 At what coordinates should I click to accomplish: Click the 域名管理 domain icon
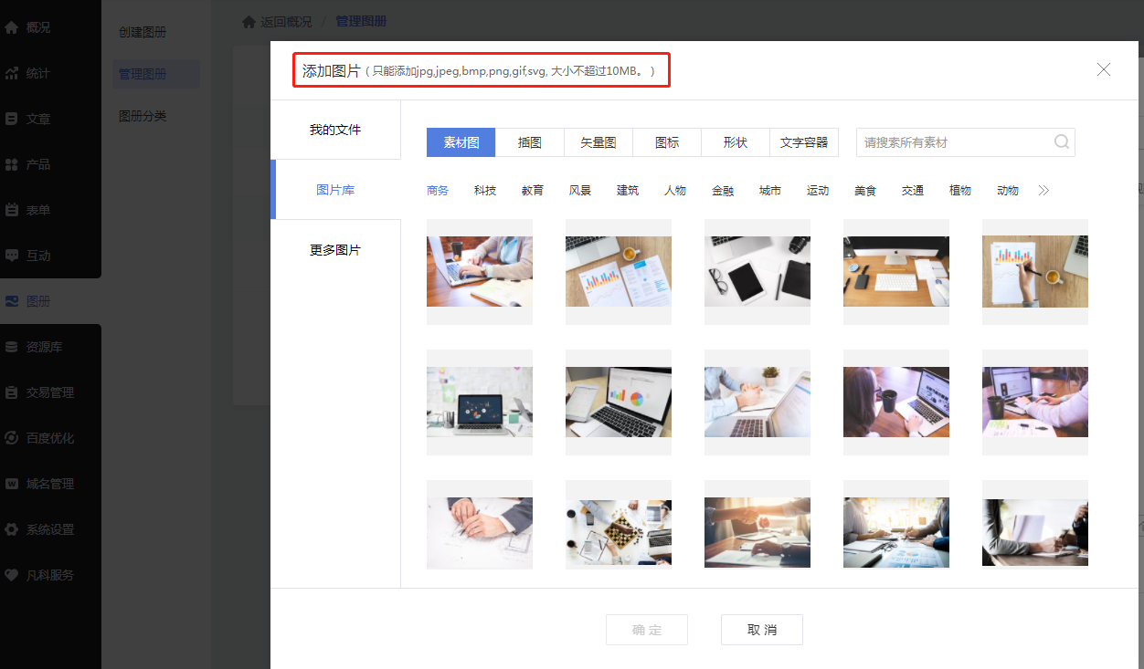point(12,484)
